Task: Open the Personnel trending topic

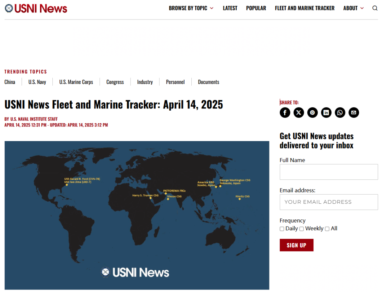Action: coord(175,82)
